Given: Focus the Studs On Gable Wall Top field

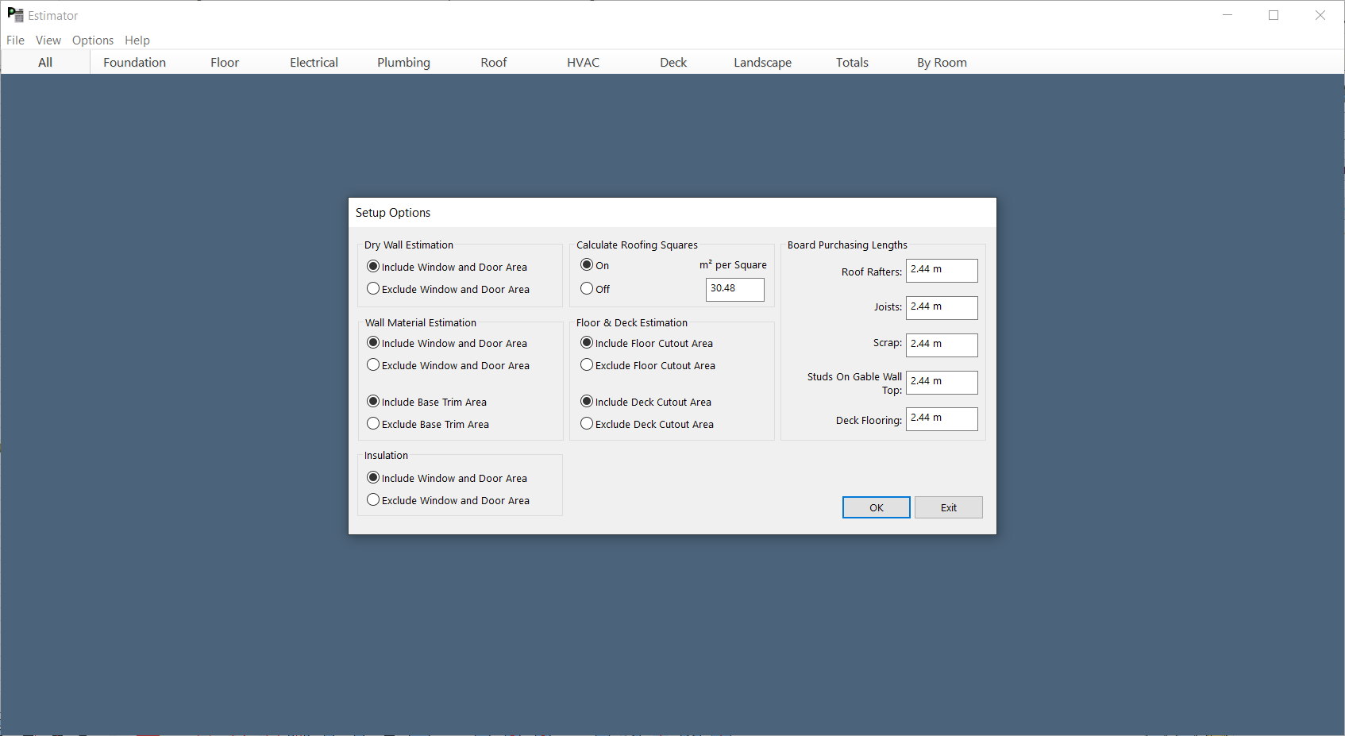Looking at the screenshot, I should point(942,382).
